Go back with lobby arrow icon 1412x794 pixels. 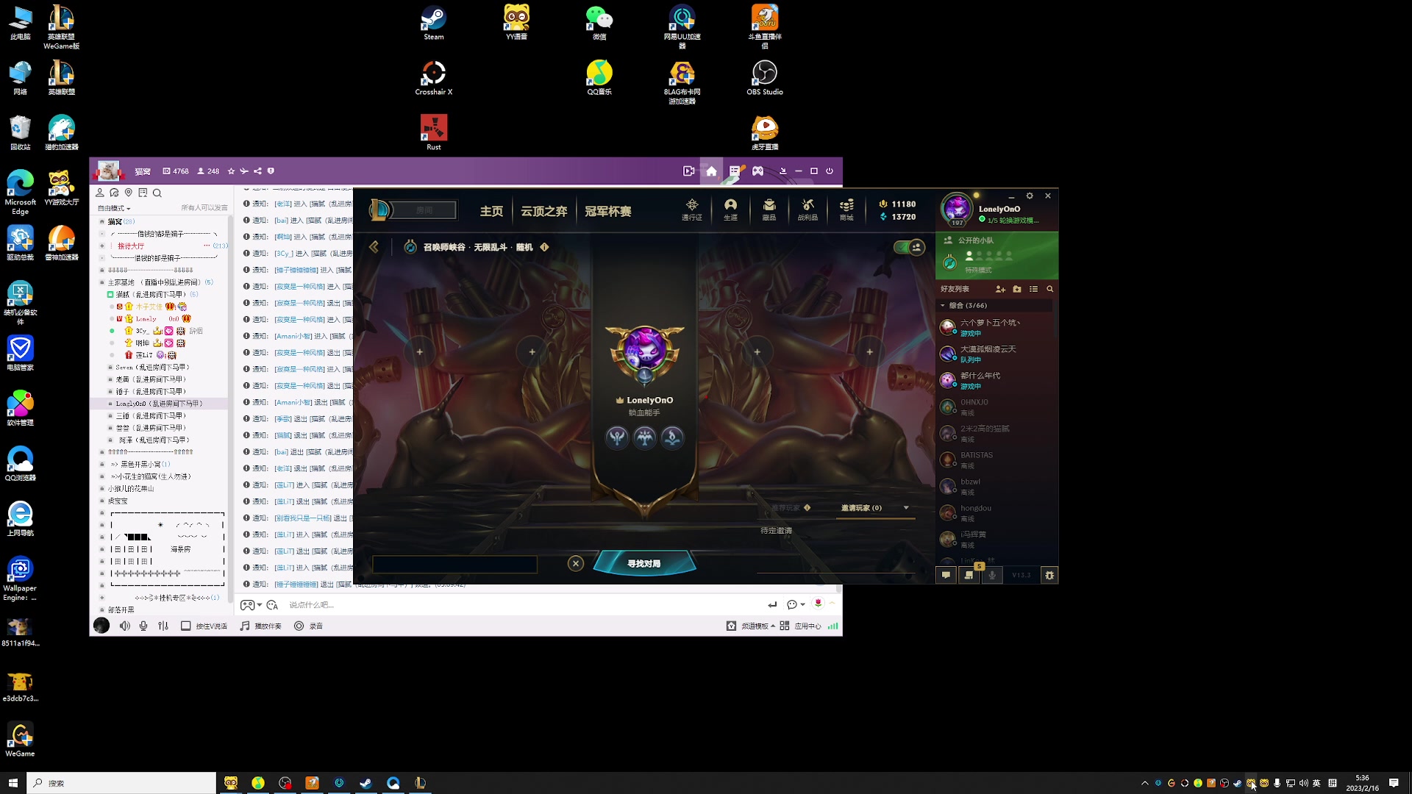[374, 247]
